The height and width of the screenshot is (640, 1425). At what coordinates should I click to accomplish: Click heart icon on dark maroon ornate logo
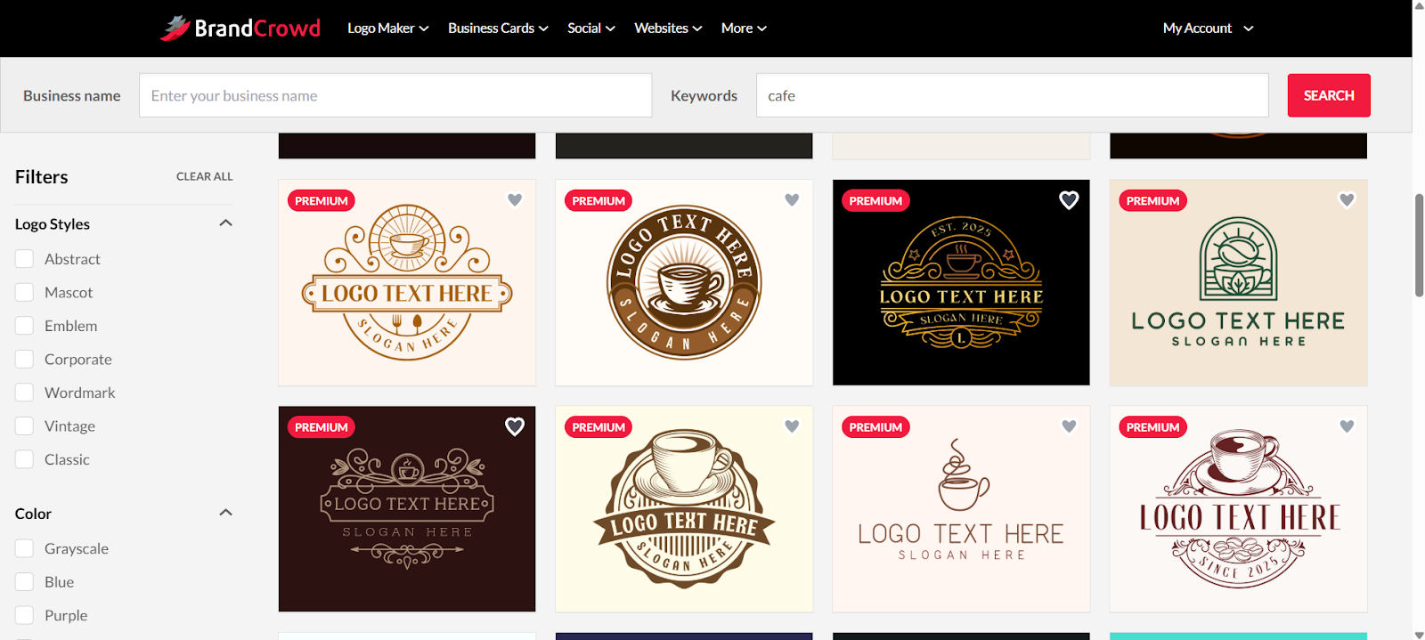[515, 426]
